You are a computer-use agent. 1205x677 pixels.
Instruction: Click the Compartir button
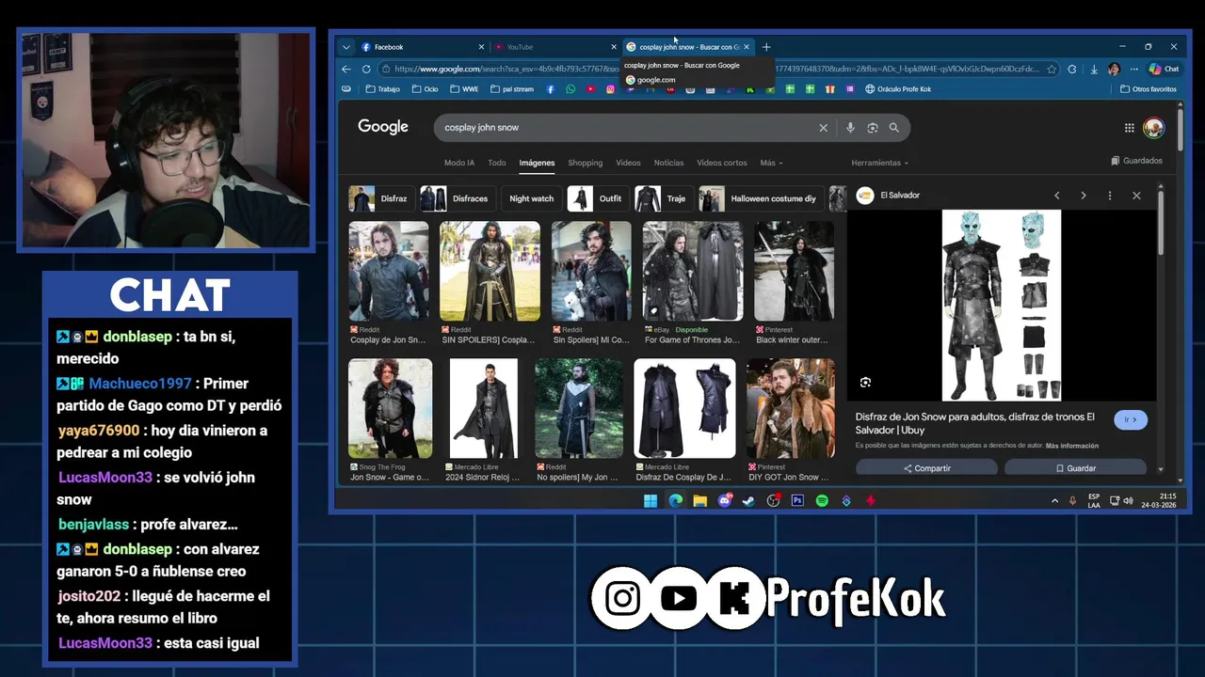point(926,468)
